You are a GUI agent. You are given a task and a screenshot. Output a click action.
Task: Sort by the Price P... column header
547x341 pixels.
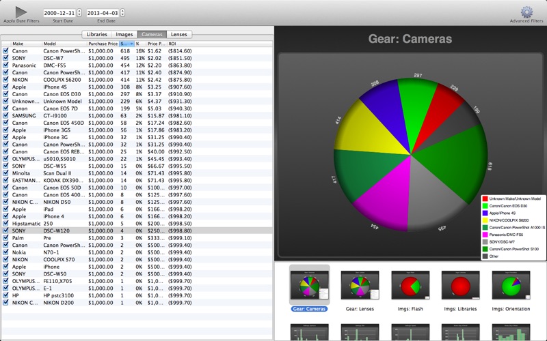(x=157, y=44)
